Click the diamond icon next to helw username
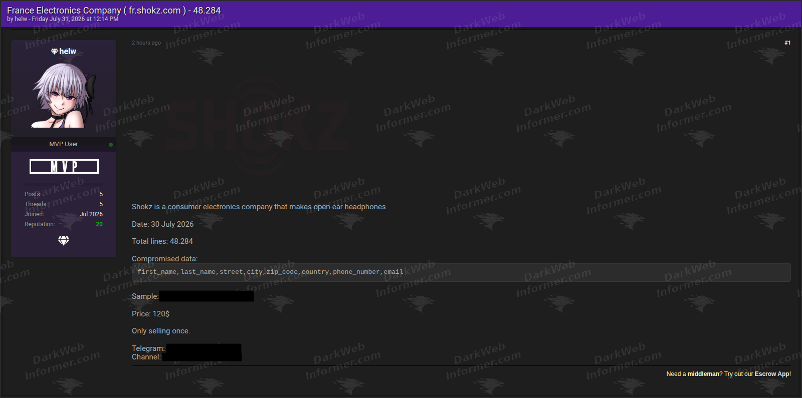Screen dimensions: 802x398 pyautogui.click(x=54, y=51)
